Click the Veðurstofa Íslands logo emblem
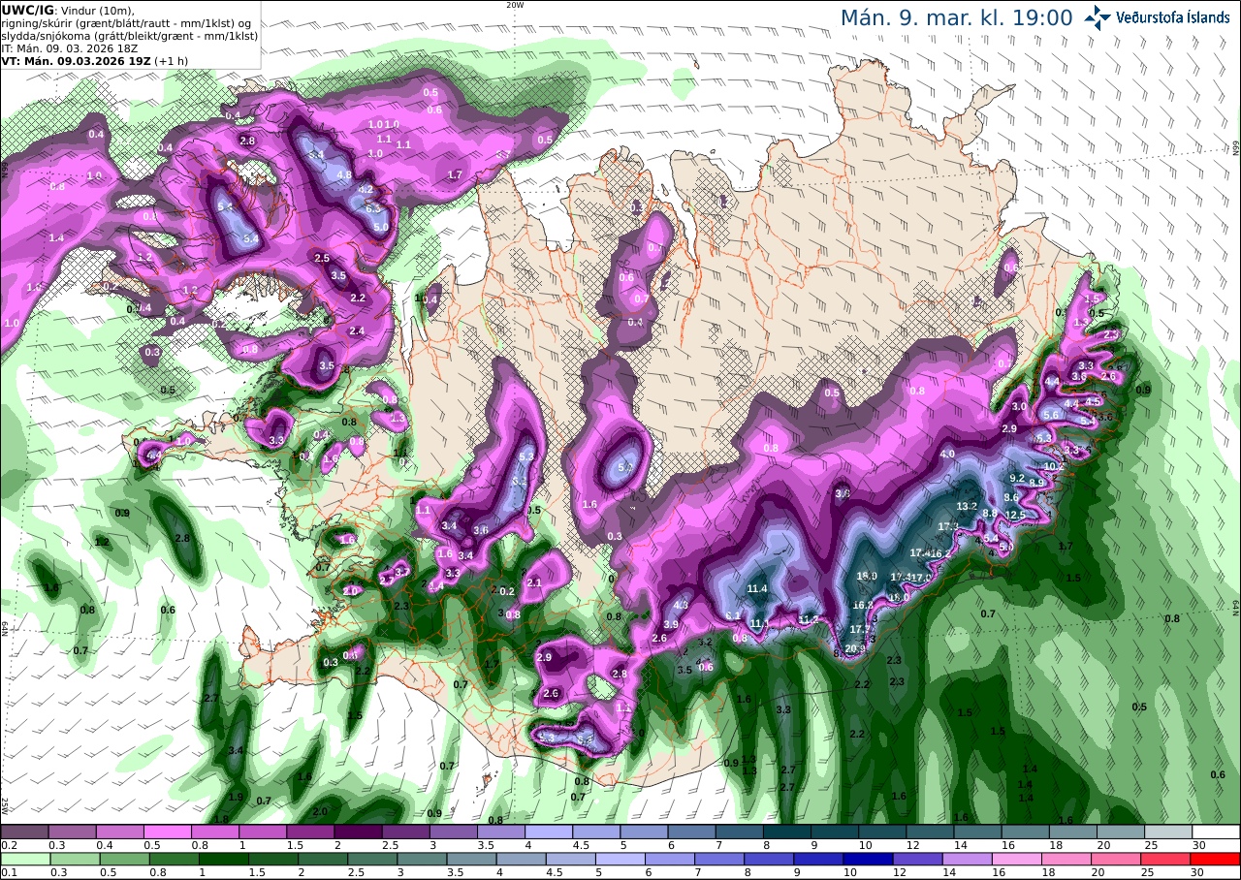 coord(1098,17)
